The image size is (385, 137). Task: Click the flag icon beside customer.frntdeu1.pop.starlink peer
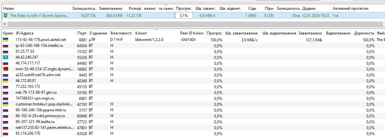(6, 104)
